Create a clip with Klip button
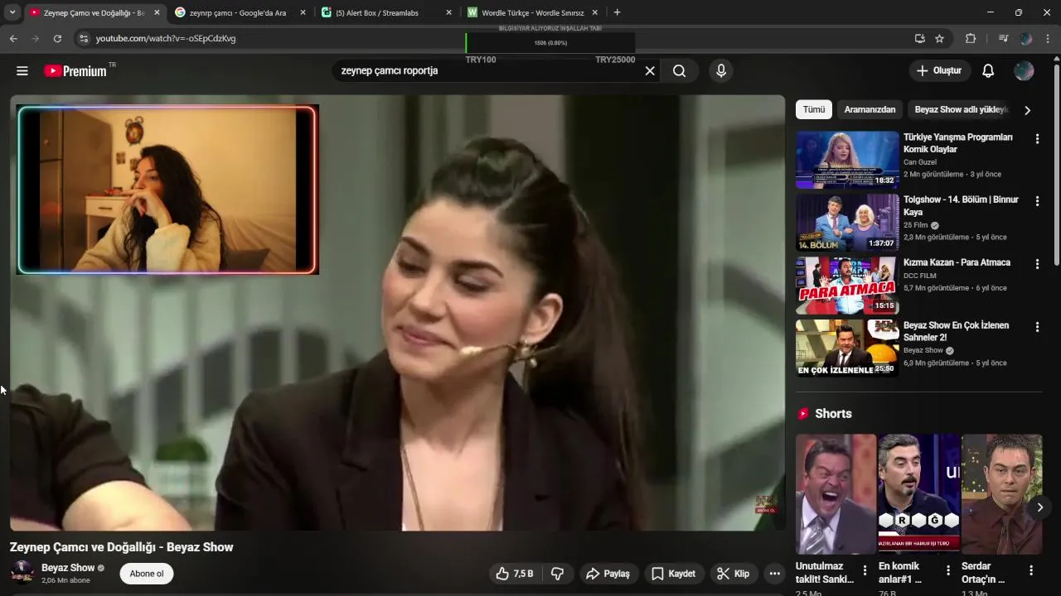This screenshot has height=596, width=1061. [x=733, y=574]
